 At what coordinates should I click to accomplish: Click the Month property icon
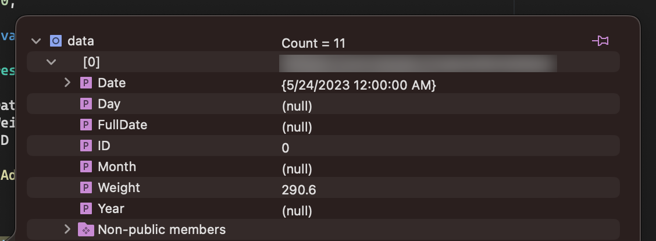click(86, 167)
